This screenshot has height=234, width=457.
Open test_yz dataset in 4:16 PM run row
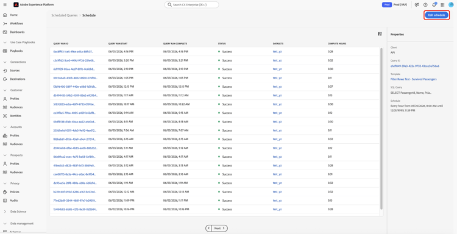277,52
